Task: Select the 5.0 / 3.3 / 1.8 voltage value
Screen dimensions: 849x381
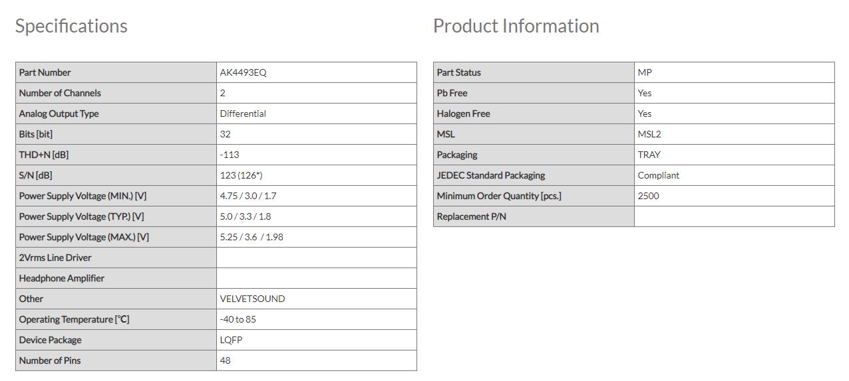Action: click(x=245, y=216)
